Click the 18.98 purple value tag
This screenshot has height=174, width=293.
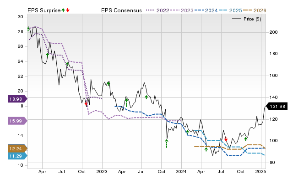coord(18,99)
